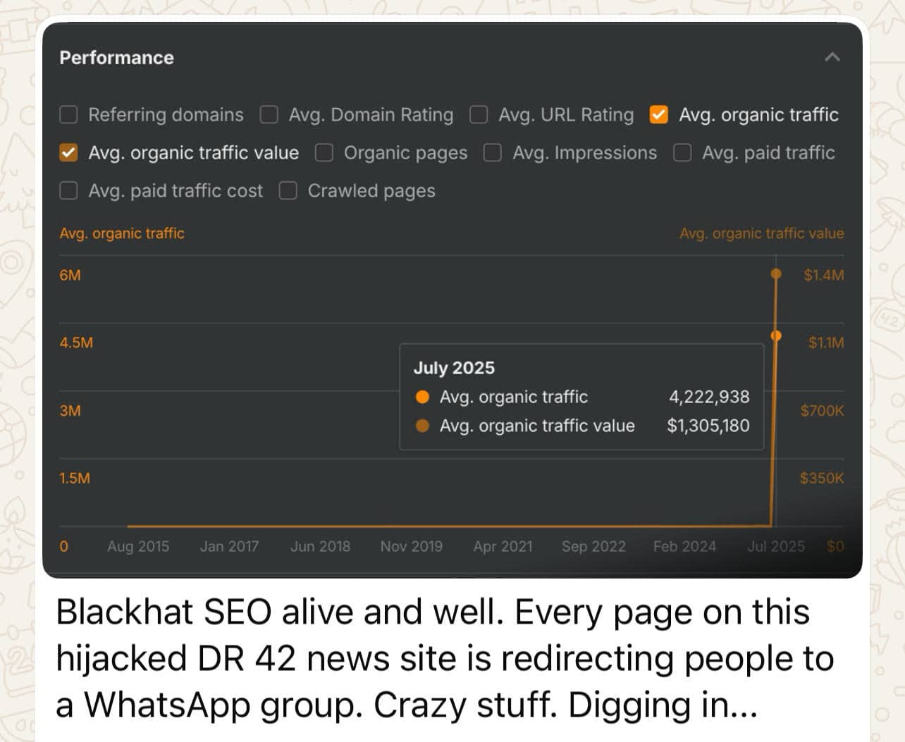Click the Avg. organic traffic axis title on left
The image size is (905, 742).
[x=122, y=233]
